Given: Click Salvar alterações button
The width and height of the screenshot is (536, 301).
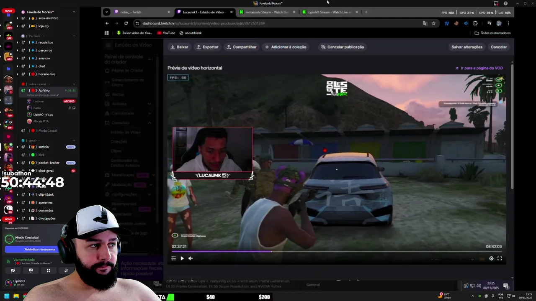Looking at the screenshot, I should [467, 47].
